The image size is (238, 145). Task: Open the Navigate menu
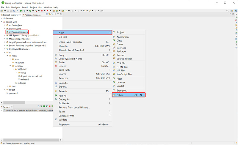[x=15, y=7]
